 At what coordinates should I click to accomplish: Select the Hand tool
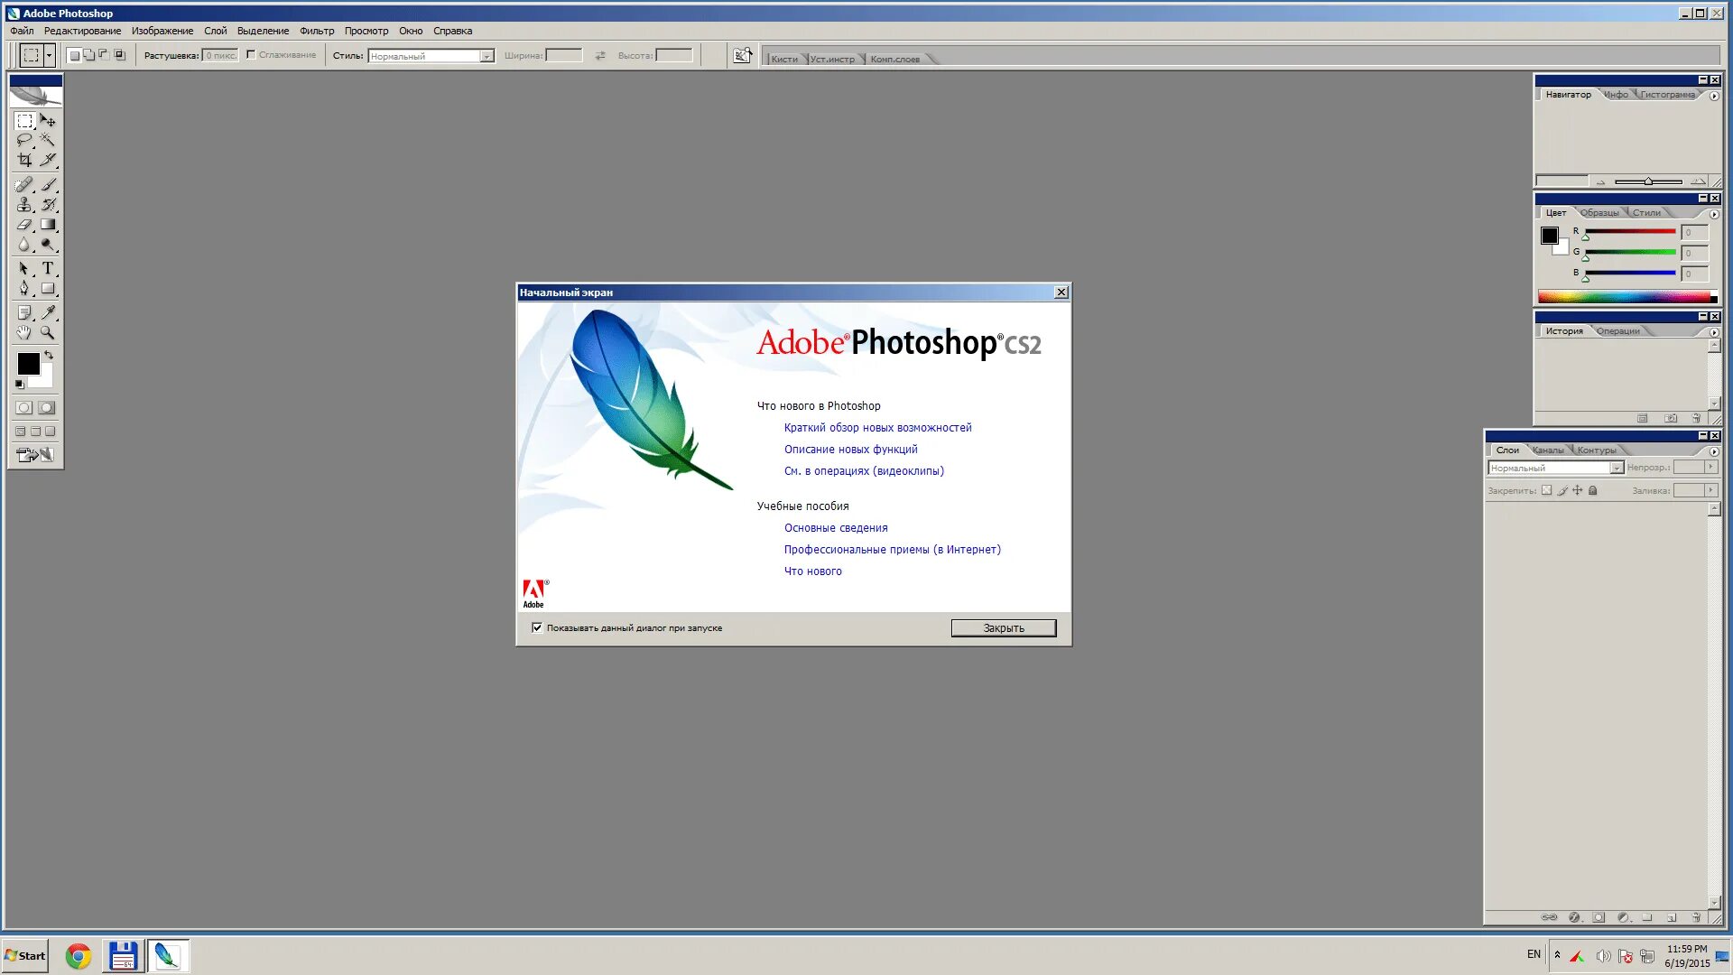click(x=24, y=332)
